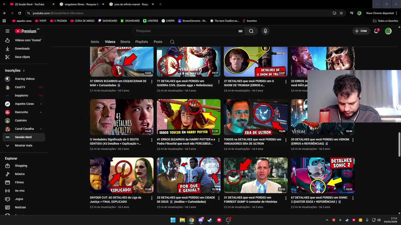Click the Criar button

361,31
